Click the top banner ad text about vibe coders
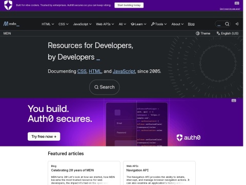246x185 pixels. coord(64,5)
